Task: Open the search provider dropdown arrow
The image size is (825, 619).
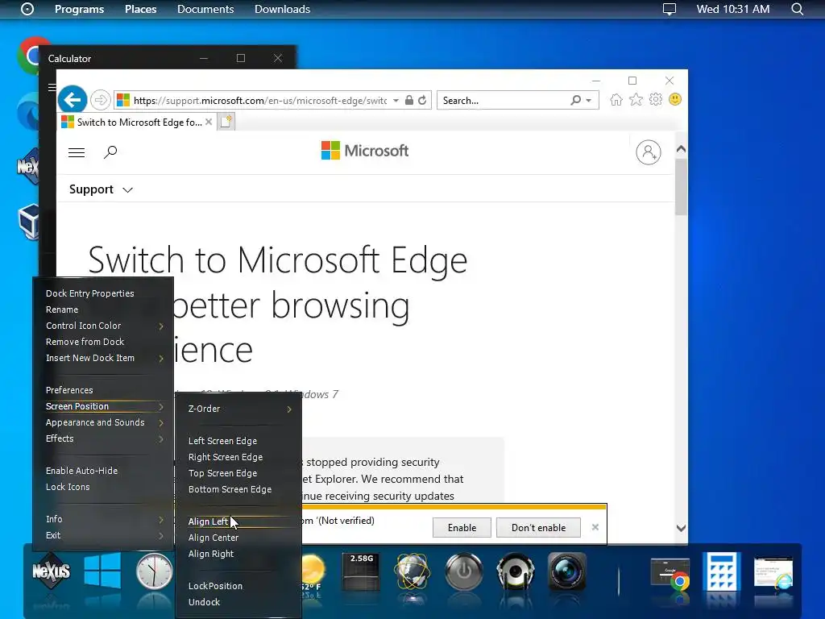Action: click(589, 100)
